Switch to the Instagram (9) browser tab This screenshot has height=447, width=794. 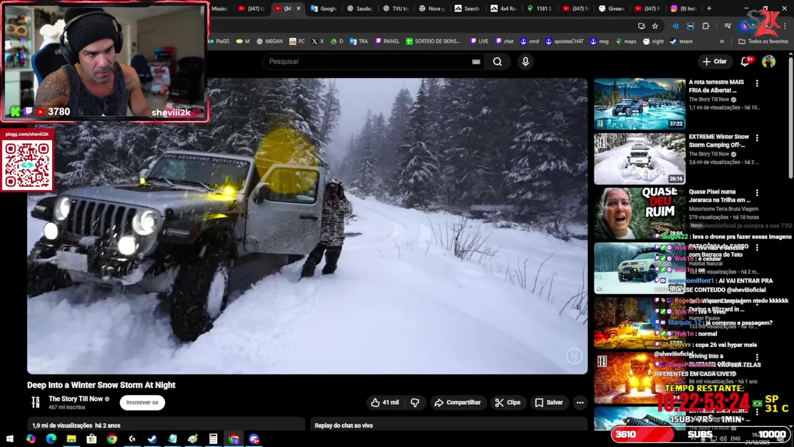[x=683, y=8]
